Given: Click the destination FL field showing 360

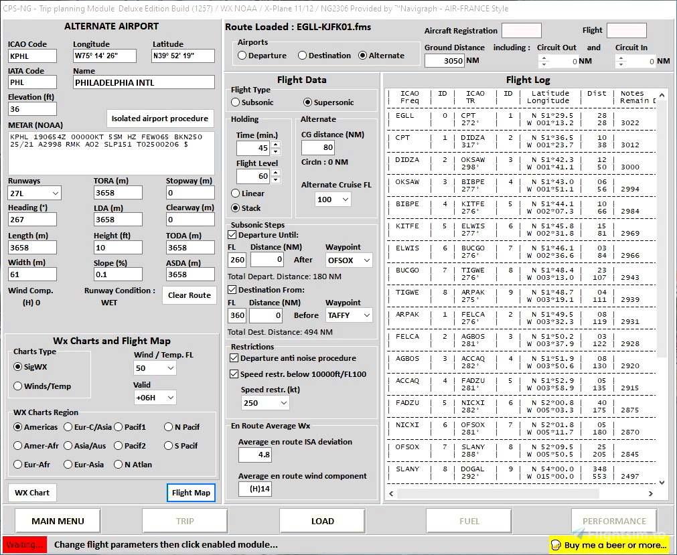Looking at the screenshot, I should coord(237,315).
